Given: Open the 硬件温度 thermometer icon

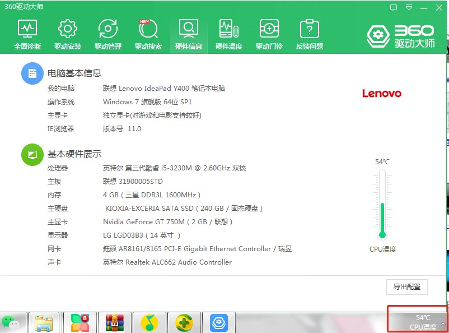Looking at the screenshot, I should 229,29.
